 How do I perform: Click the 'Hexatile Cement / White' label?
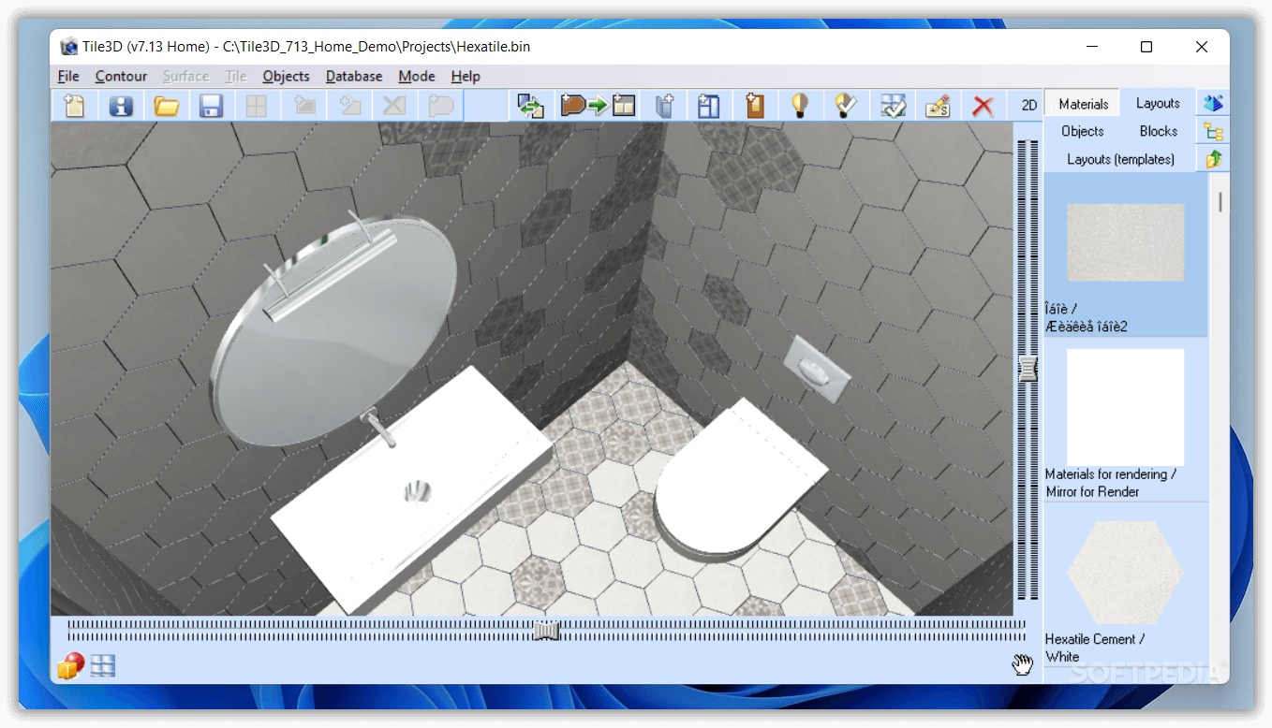[1095, 648]
